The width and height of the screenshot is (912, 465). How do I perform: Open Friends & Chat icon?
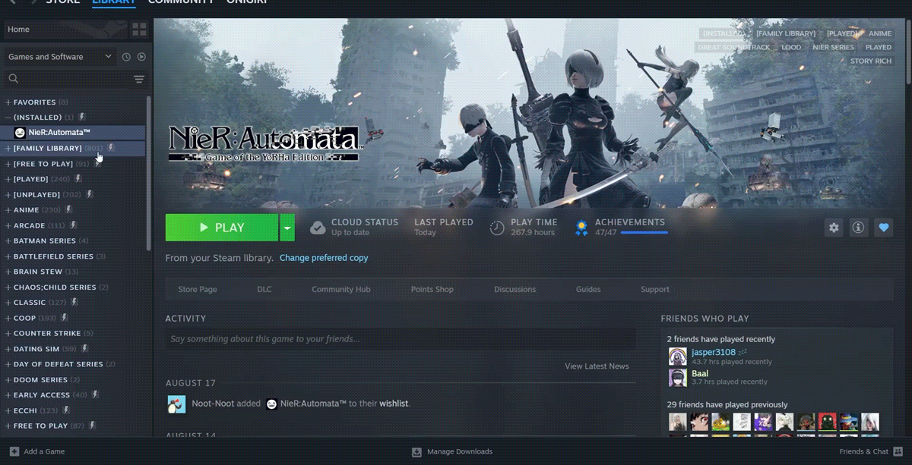pyautogui.click(x=898, y=451)
